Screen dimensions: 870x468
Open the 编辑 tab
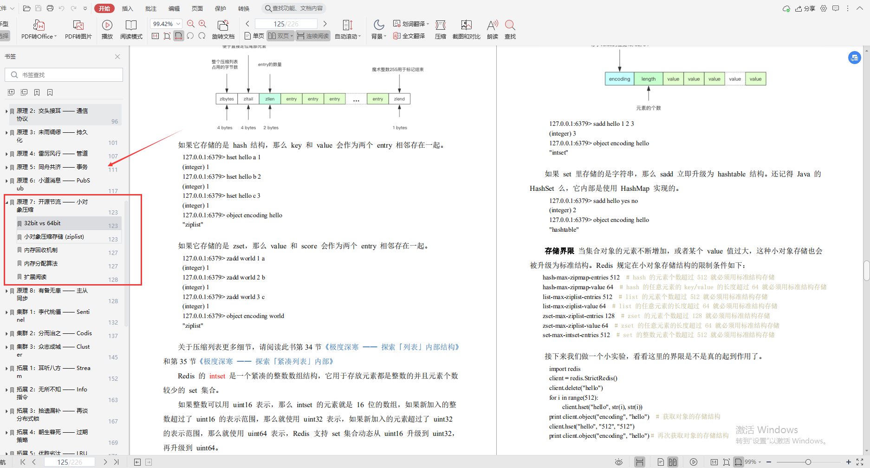tap(174, 8)
